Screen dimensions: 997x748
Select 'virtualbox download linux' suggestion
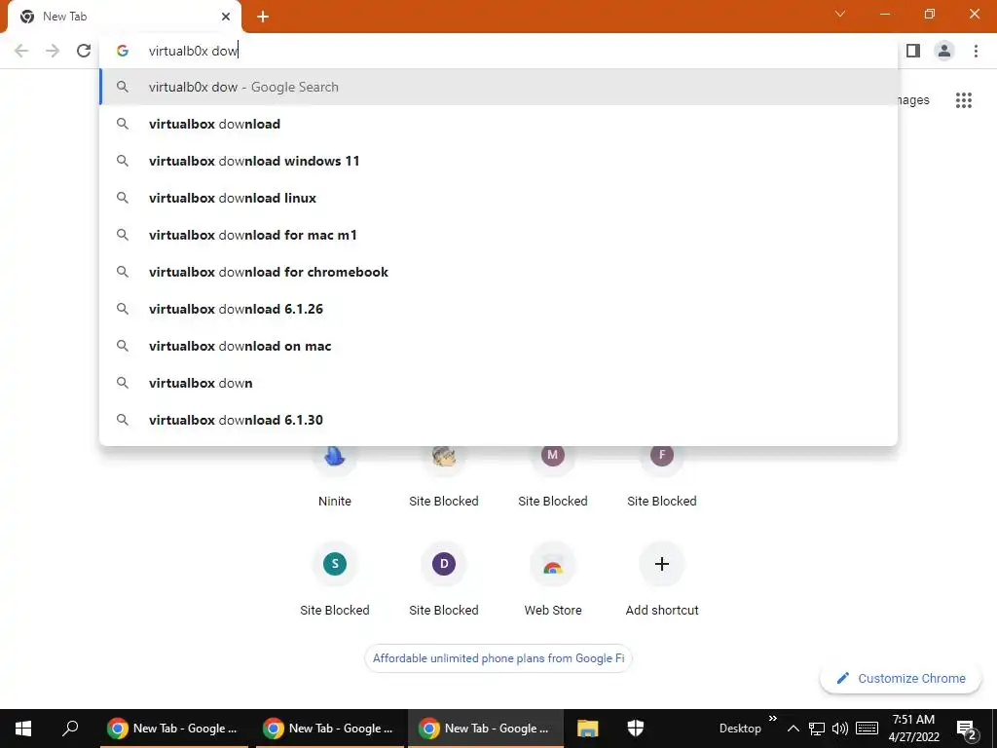pos(498,198)
